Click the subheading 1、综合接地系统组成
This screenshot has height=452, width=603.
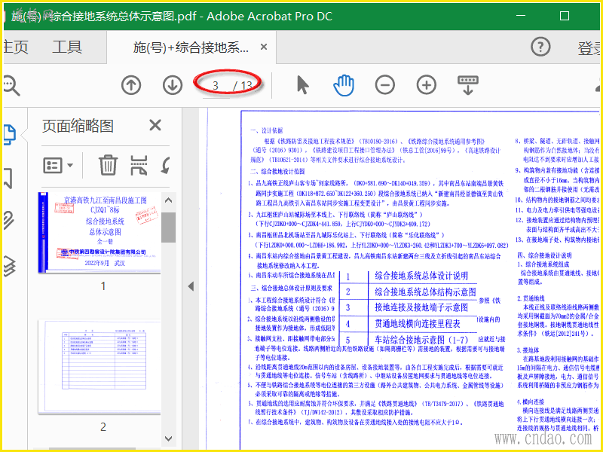pyautogui.click(x=543, y=264)
